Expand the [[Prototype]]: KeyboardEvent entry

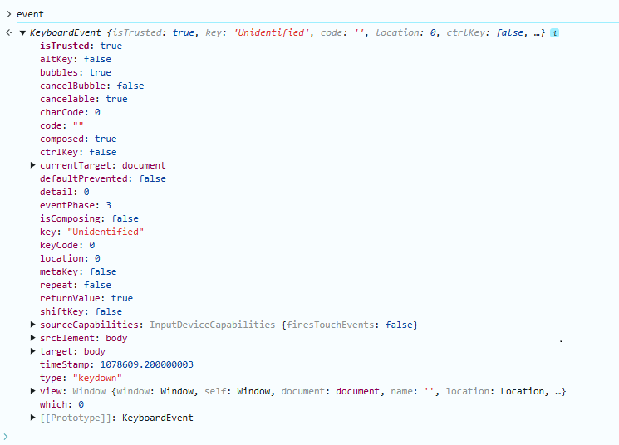coord(33,418)
